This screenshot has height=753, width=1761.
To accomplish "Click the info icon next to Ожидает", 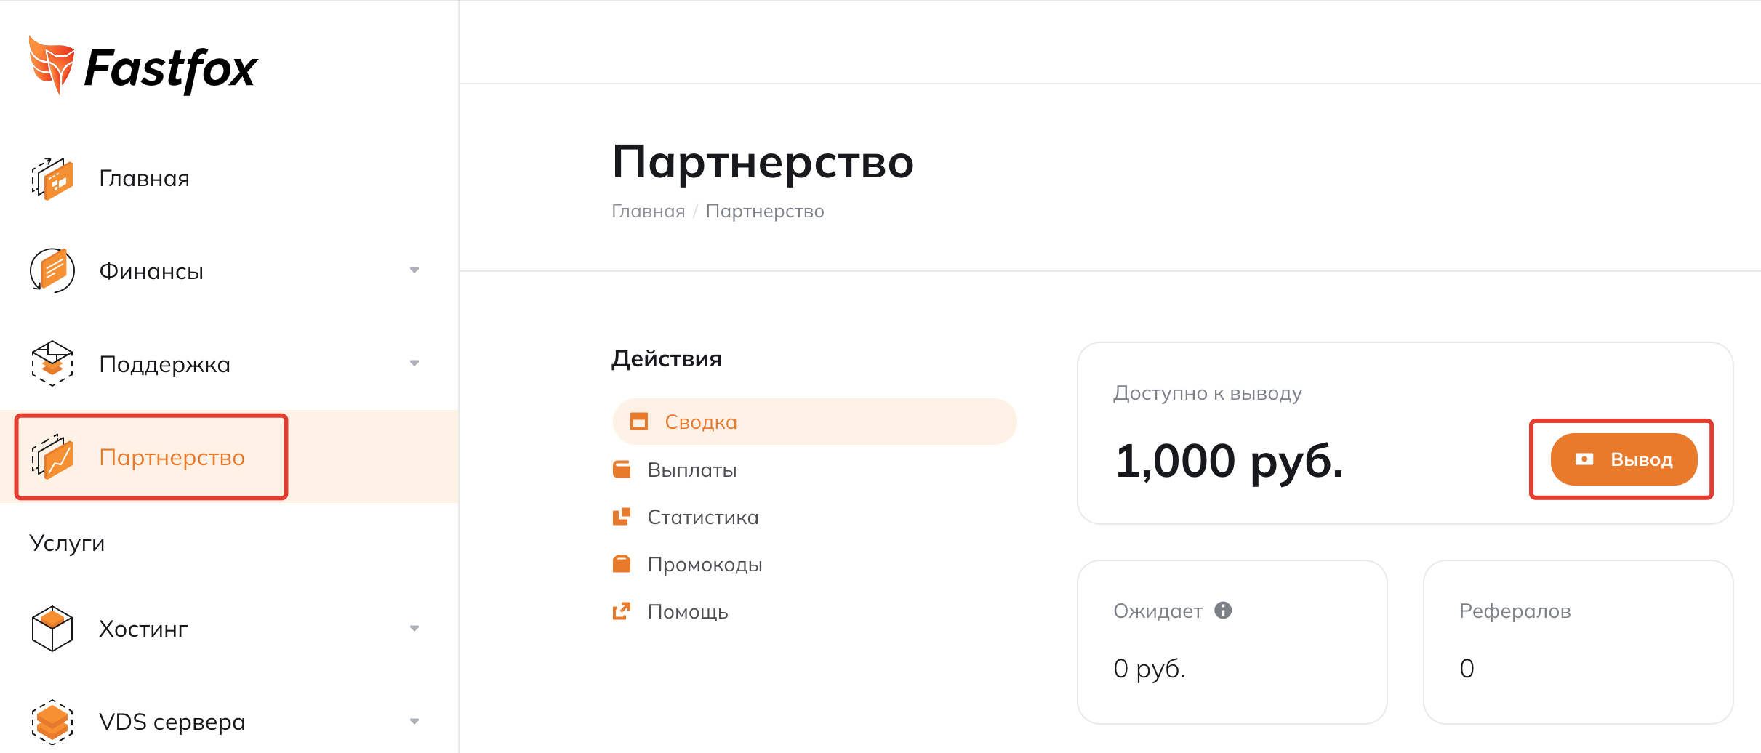I will [1223, 611].
